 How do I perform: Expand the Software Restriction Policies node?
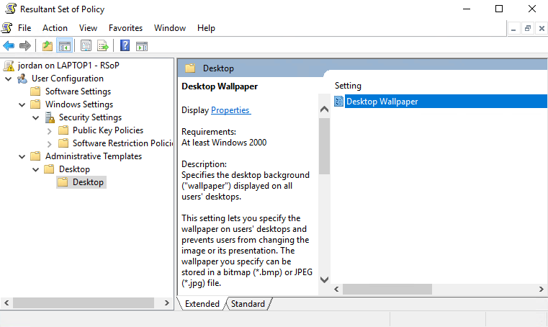49,143
